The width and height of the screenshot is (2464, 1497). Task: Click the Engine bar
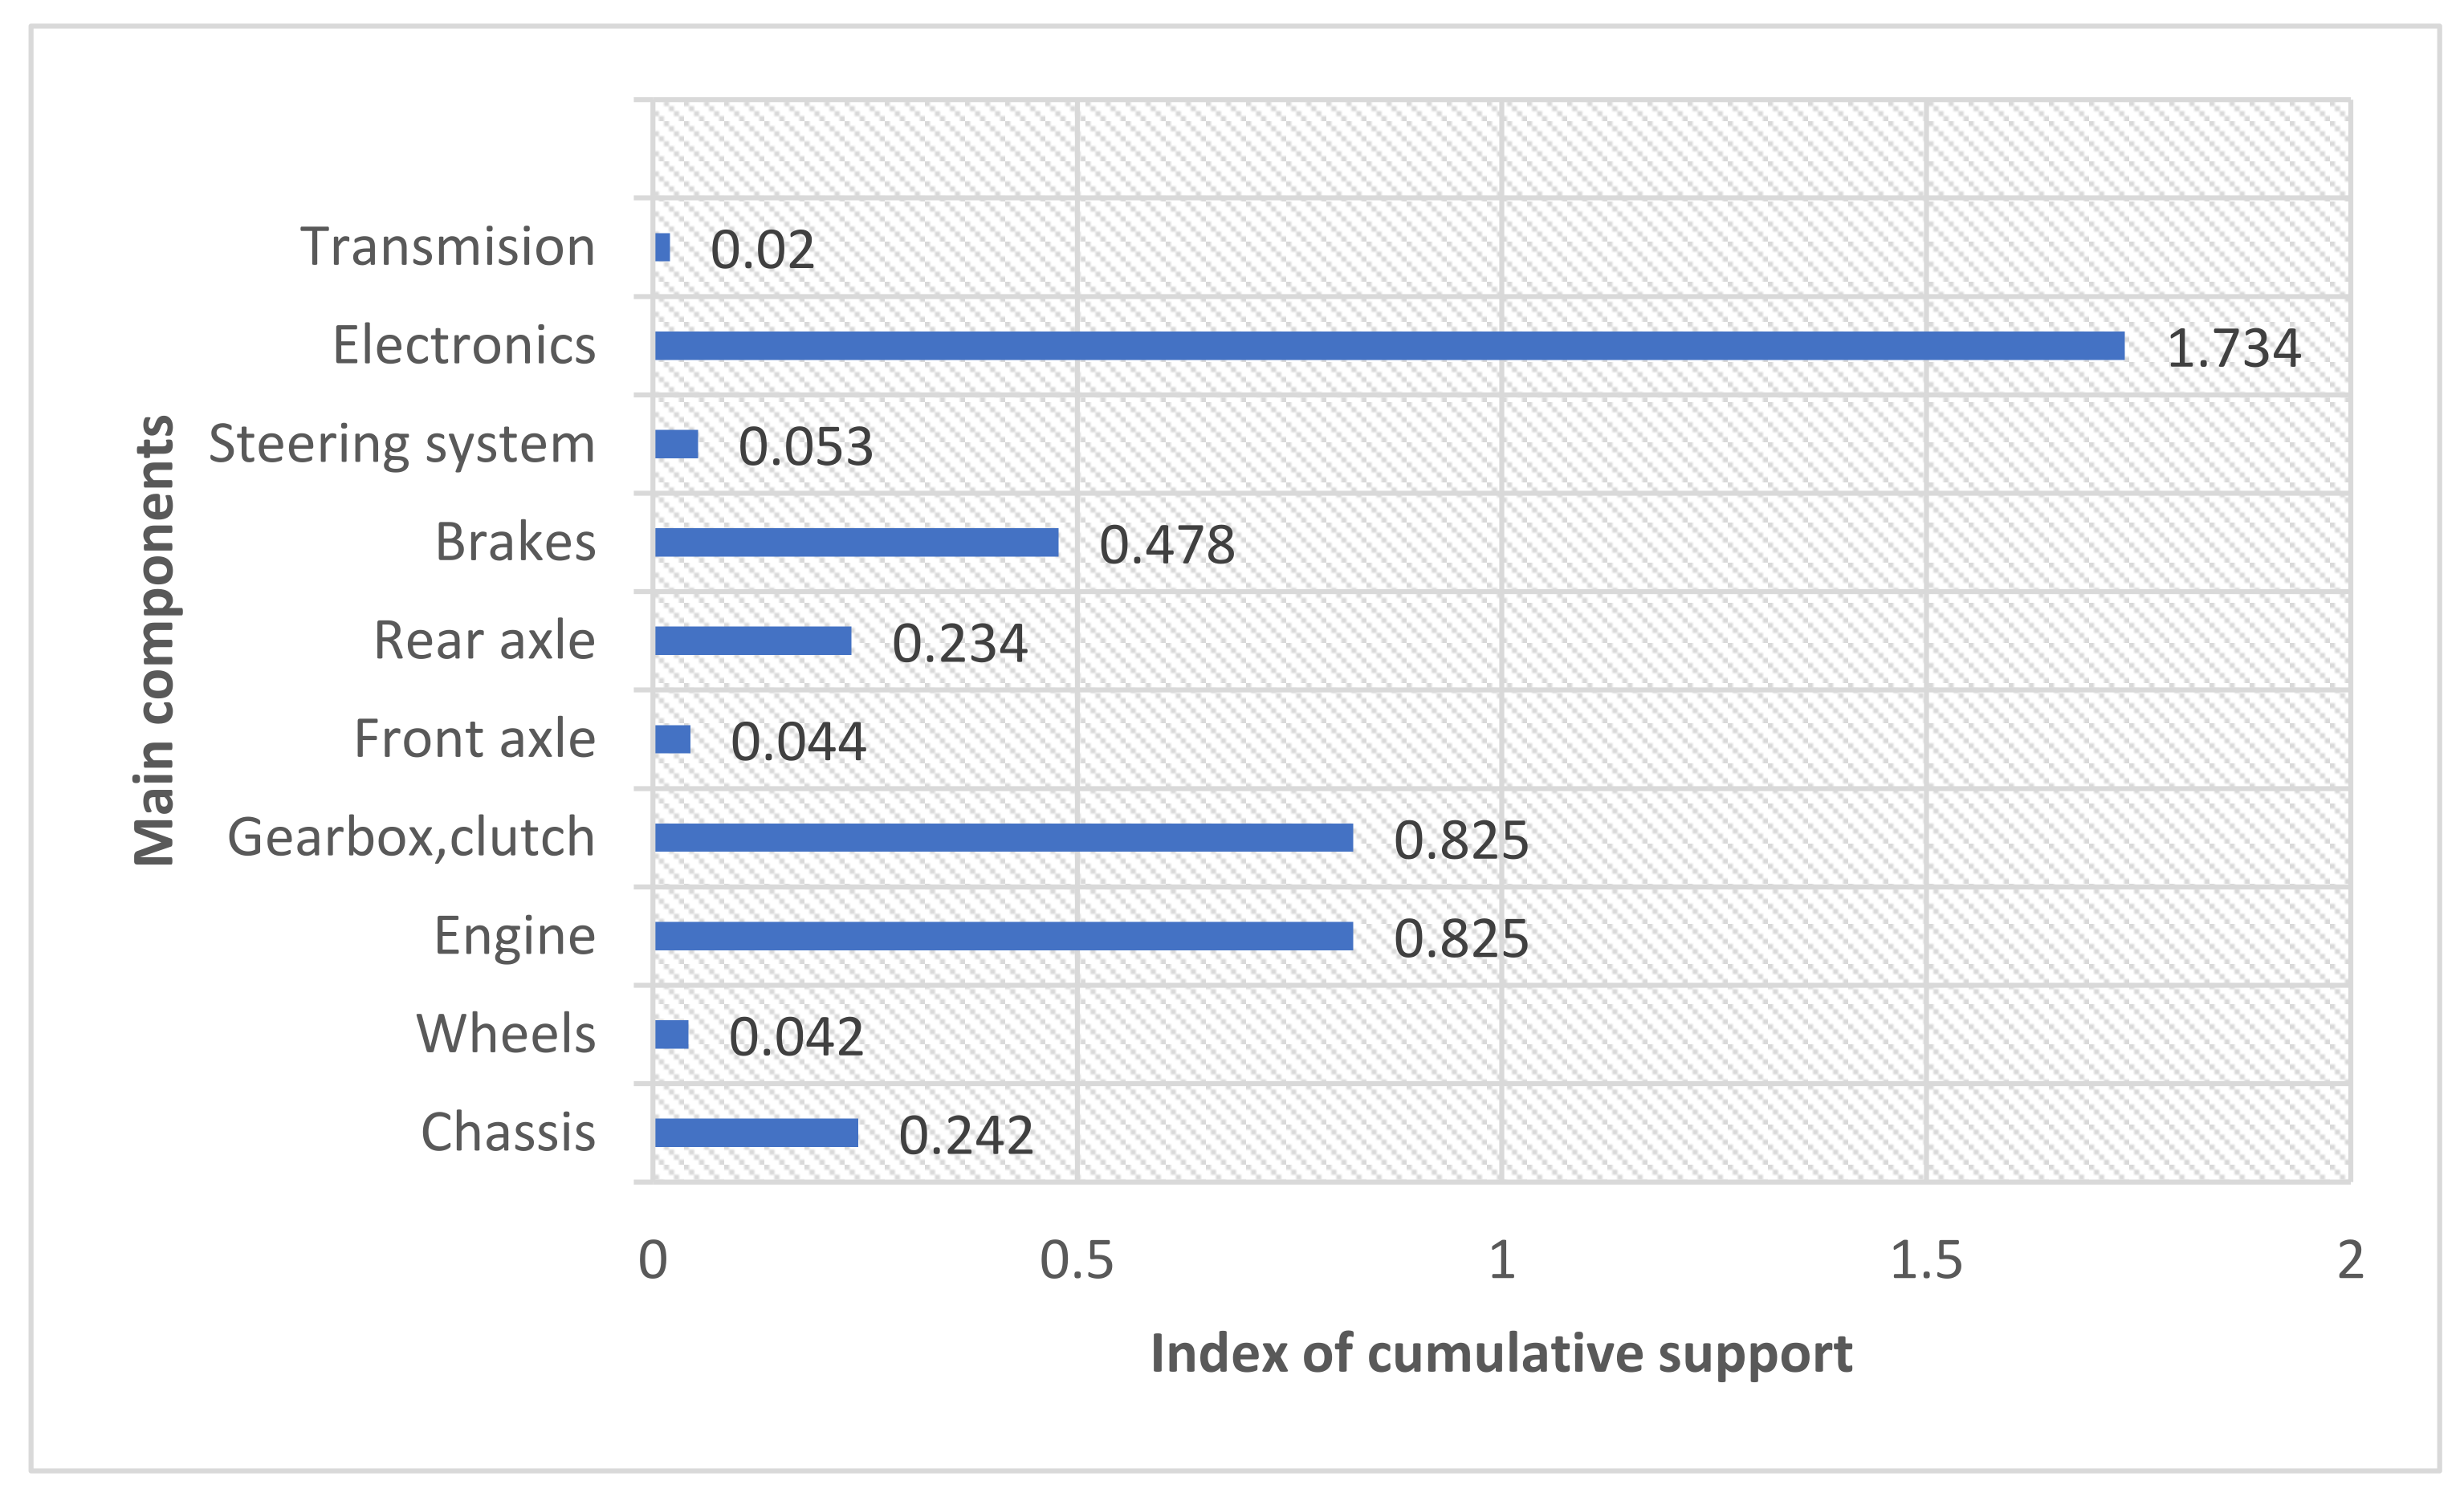pos(1003,936)
